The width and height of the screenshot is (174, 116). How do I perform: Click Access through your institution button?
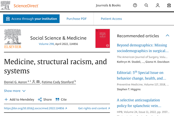[x=31, y=19]
